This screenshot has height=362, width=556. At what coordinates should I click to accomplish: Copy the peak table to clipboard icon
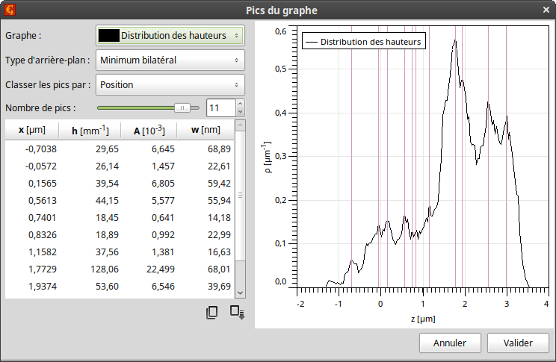[x=211, y=312]
